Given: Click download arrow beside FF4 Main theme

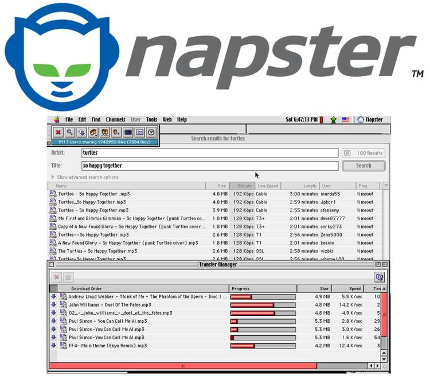Looking at the screenshot, I should [54, 346].
